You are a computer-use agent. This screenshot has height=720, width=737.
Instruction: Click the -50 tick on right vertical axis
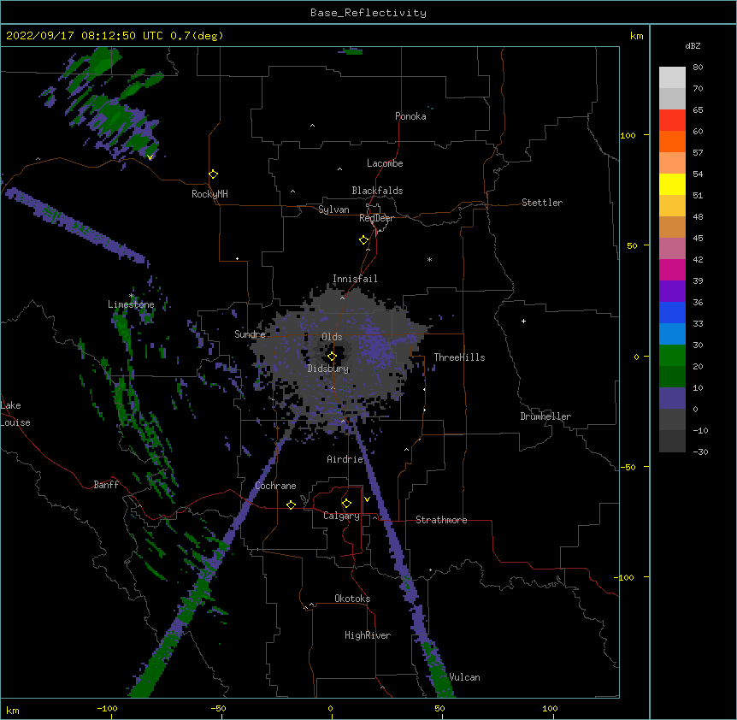[x=628, y=467]
